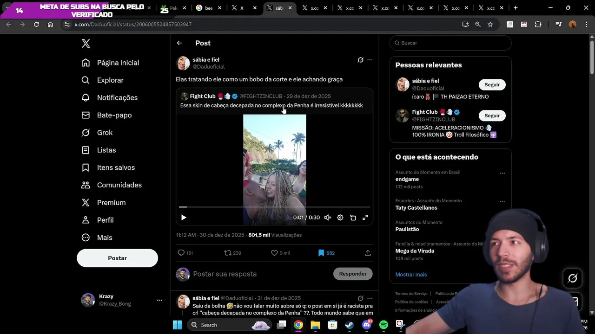Open Bate-papo messages
595x334 pixels.
click(x=106, y=115)
